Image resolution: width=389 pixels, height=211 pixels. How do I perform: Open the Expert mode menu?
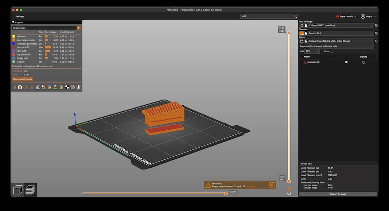[x=346, y=16]
